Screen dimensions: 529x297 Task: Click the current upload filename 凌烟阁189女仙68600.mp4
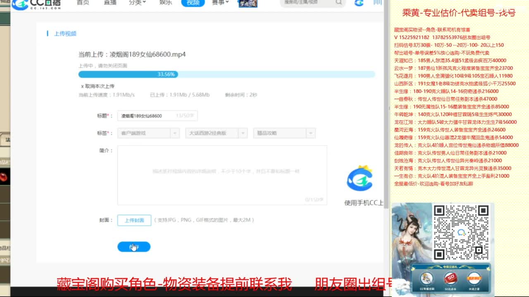pyautogui.click(x=148, y=54)
